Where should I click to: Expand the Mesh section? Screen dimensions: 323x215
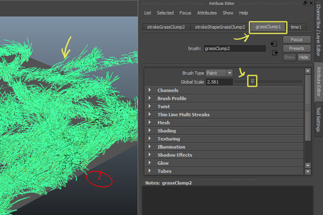tap(224, 123)
